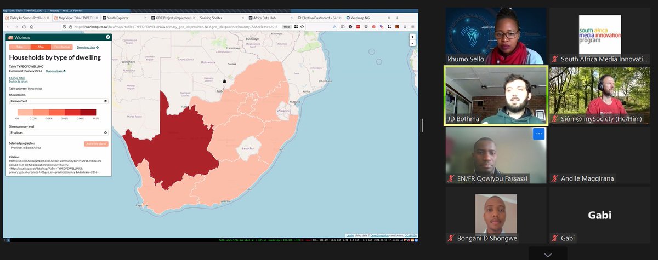Click the browser forward arrow
The height and width of the screenshot is (260, 658).
[x=16, y=26]
